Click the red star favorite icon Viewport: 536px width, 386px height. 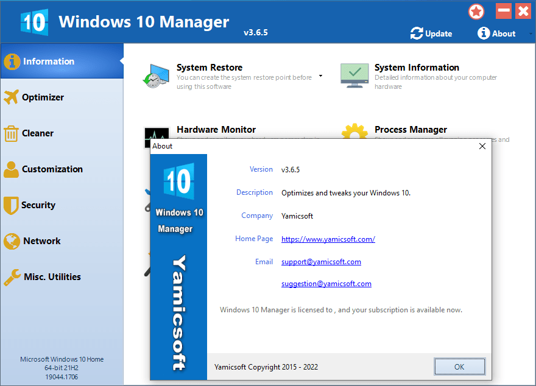tap(476, 12)
